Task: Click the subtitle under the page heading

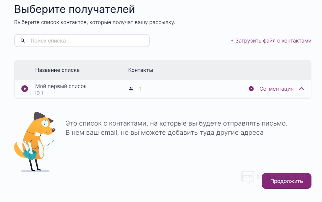Action: [95, 23]
